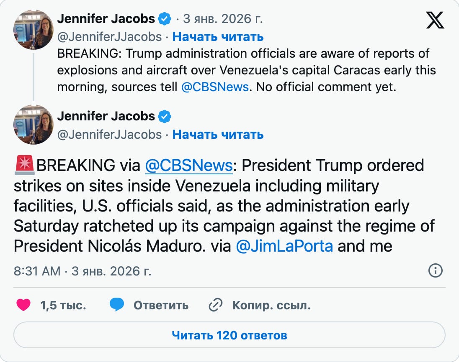Click the second tweet verified badge
459x362 pixels.
[165, 116]
